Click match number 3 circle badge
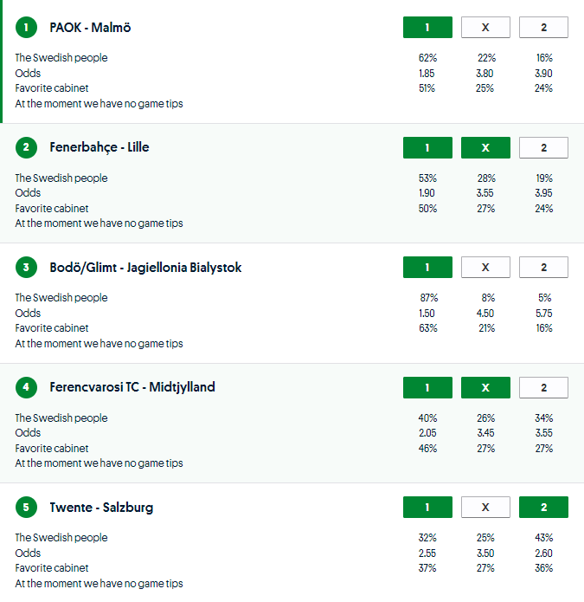This screenshot has height=602, width=584. tap(27, 268)
